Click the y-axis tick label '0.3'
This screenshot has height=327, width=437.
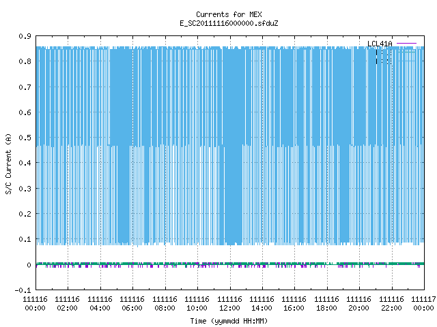[25, 189]
